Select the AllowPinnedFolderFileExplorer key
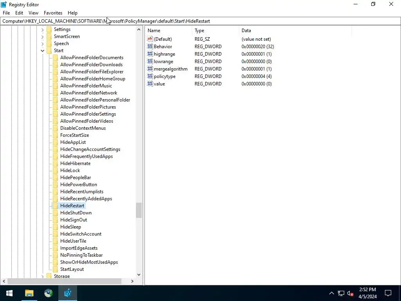Image resolution: width=401 pixels, height=301 pixels. coord(92,72)
